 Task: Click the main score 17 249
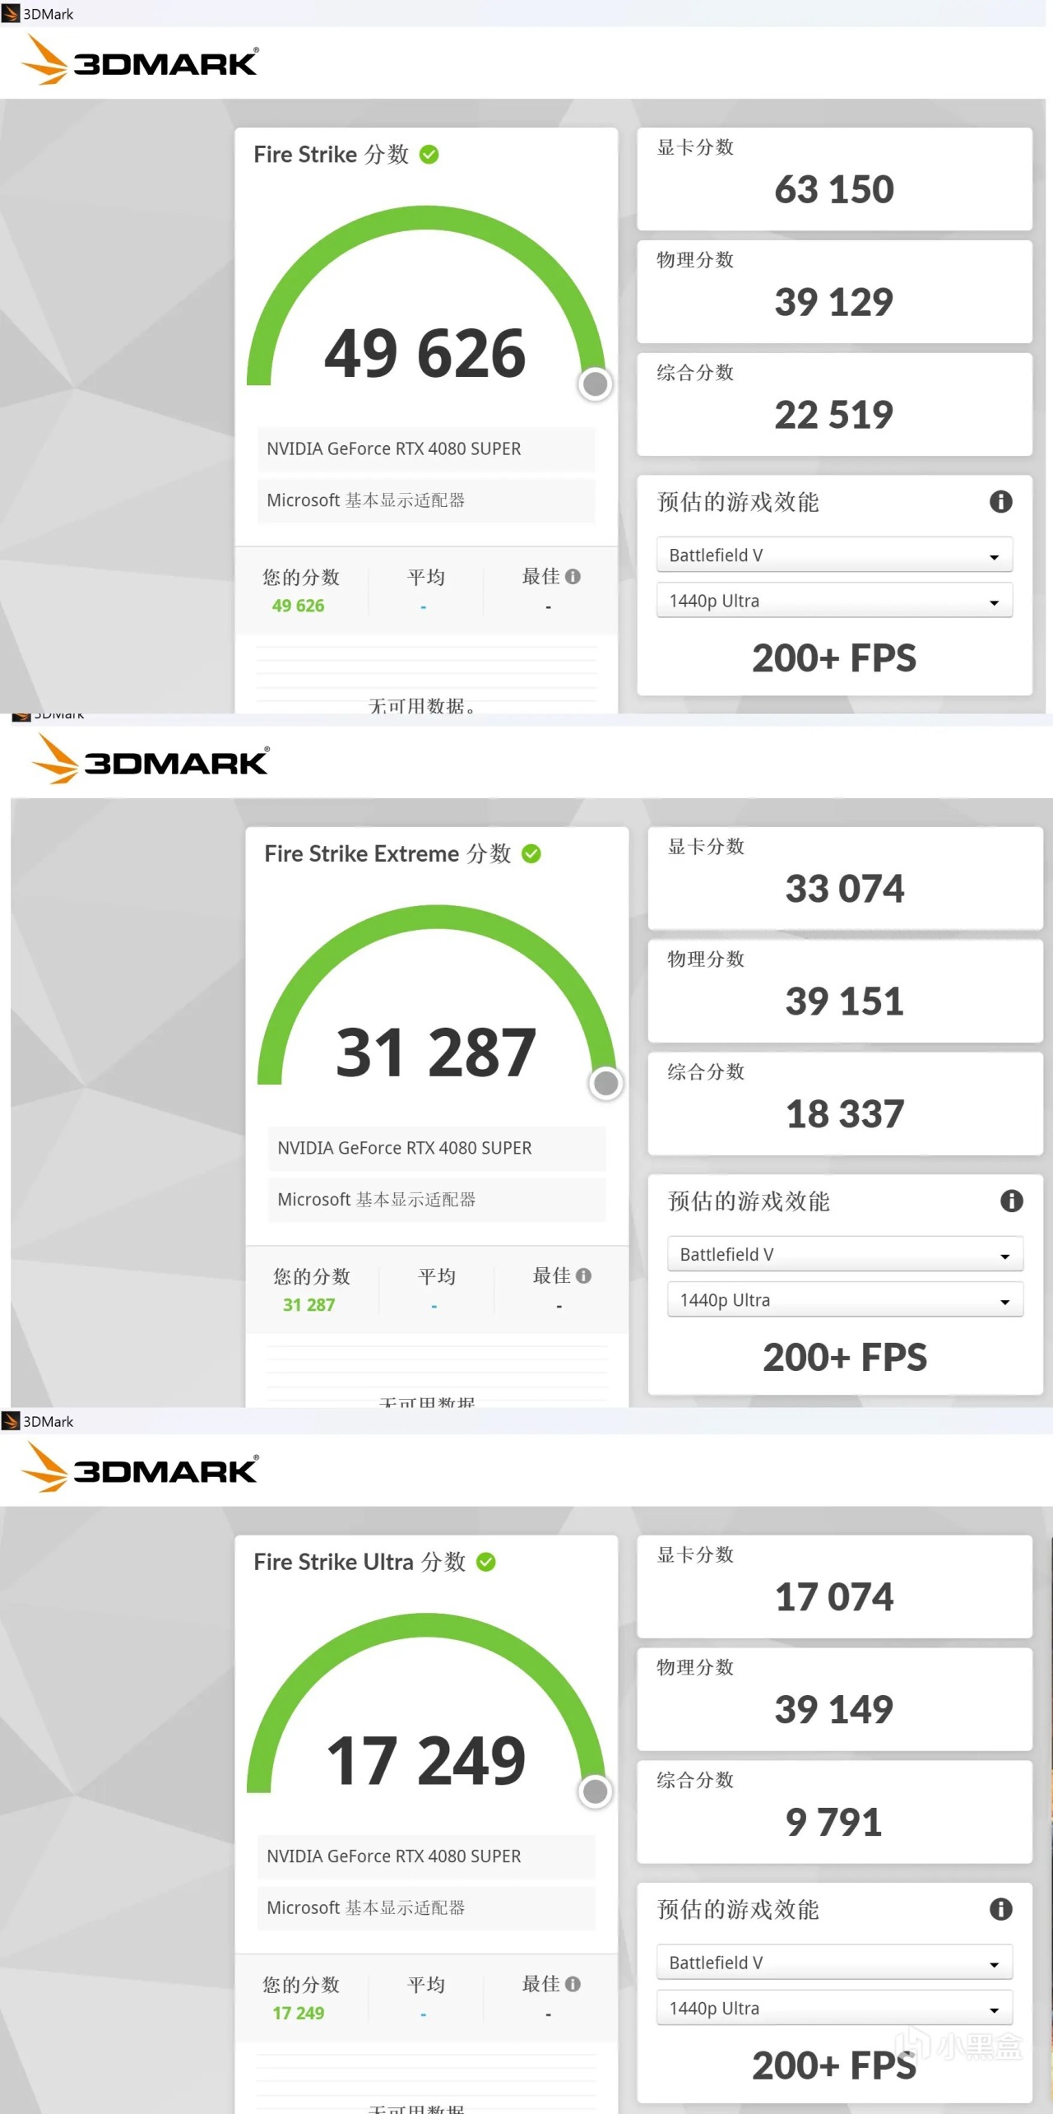tap(425, 1761)
